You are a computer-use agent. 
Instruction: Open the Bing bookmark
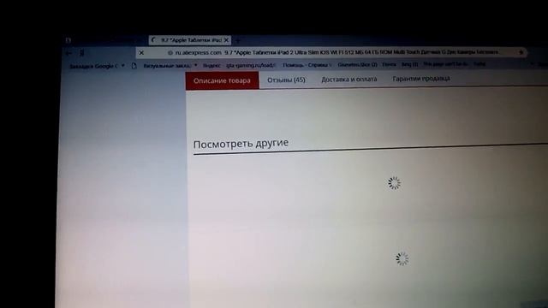[x=409, y=64]
